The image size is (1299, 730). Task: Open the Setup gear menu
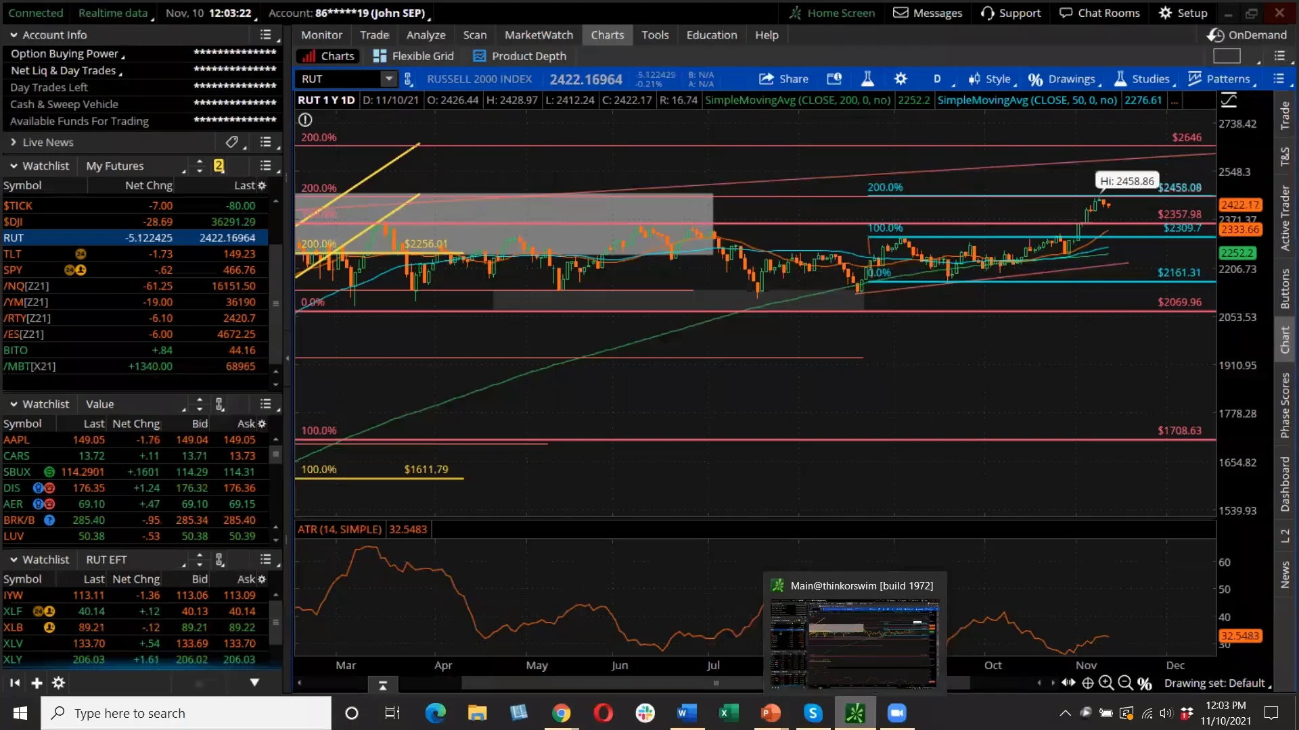tap(1183, 13)
